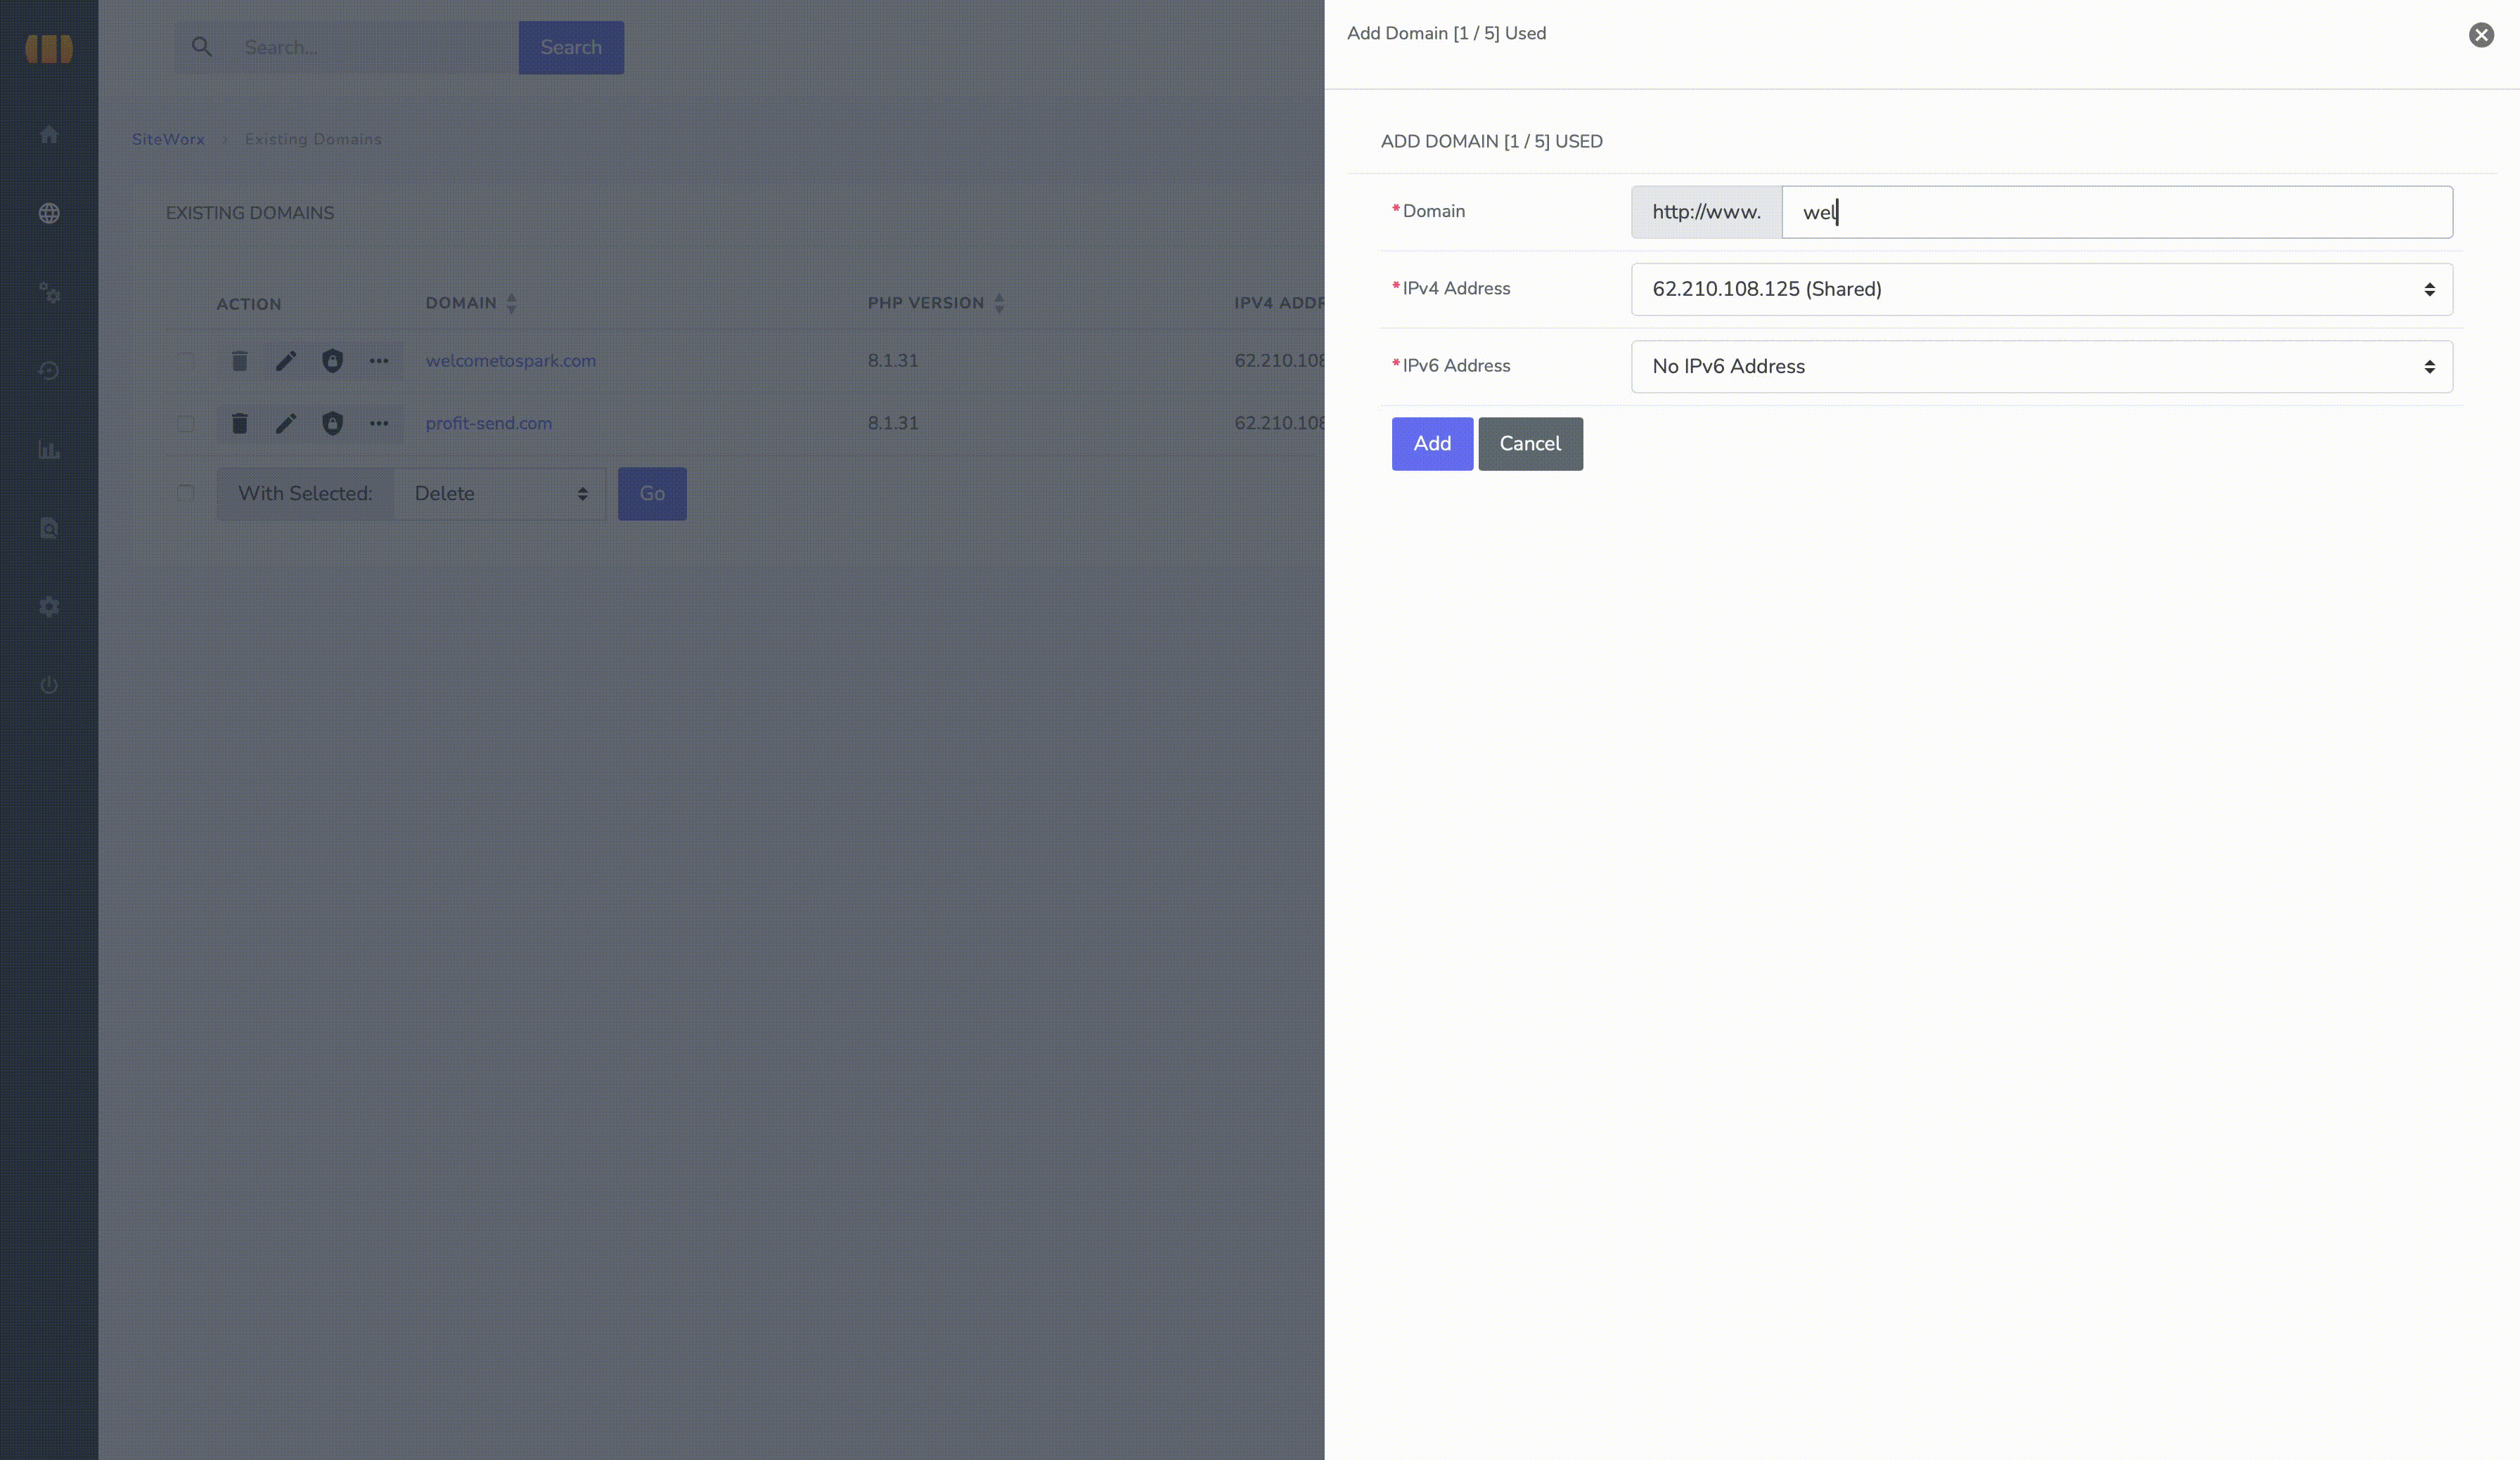Click the http://www. prefix label
Image resolution: width=2520 pixels, height=1460 pixels.
[x=1706, y=212]
